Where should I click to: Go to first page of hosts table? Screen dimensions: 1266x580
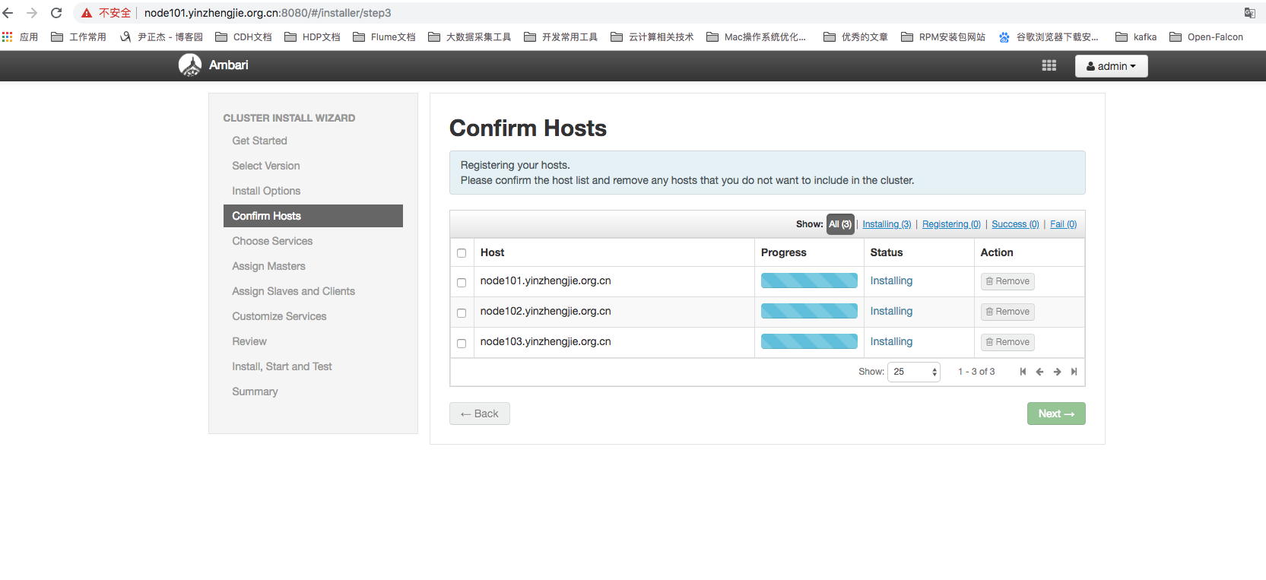1023,372
